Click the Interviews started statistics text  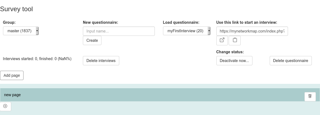pyautogui.click(x=37, y=59)
